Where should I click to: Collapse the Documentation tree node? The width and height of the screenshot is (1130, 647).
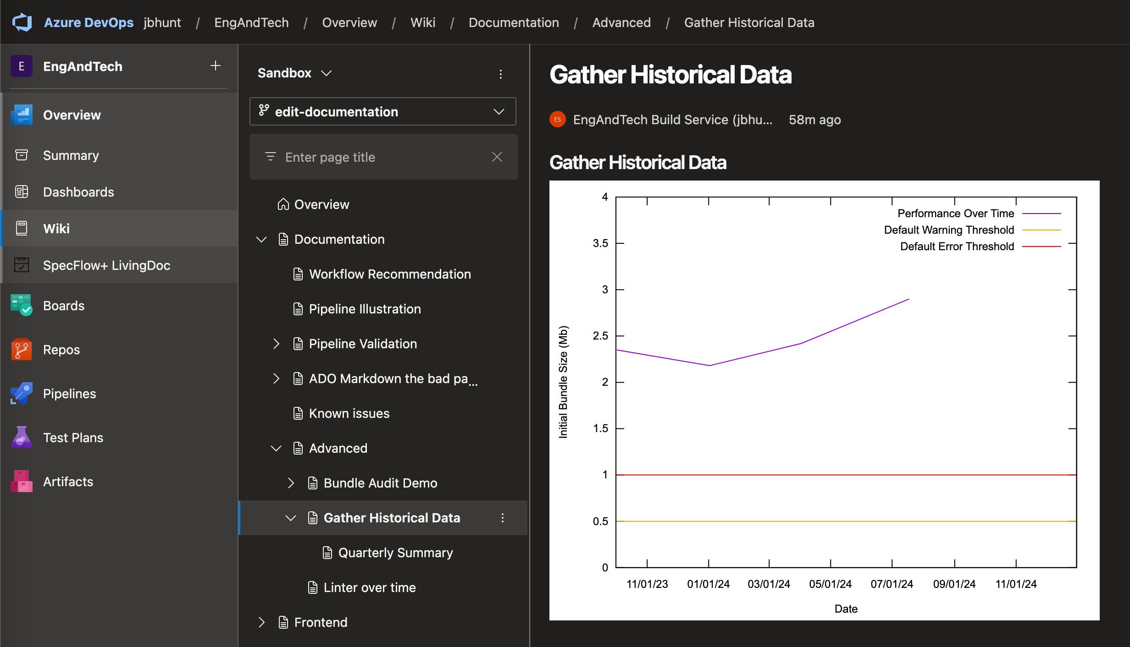pos(261,239)
